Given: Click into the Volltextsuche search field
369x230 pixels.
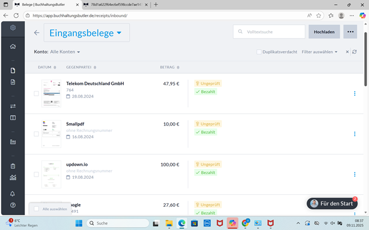Looking at the screenshot, I should click(x=269, y=31).
